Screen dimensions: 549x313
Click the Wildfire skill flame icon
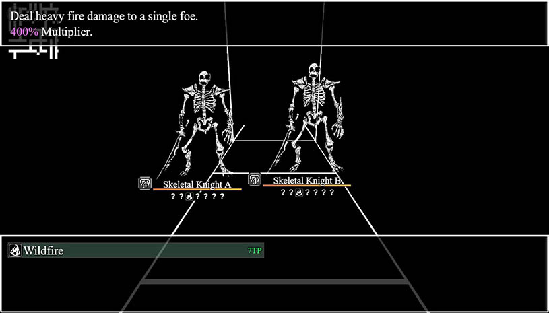(x=15, y=251)
